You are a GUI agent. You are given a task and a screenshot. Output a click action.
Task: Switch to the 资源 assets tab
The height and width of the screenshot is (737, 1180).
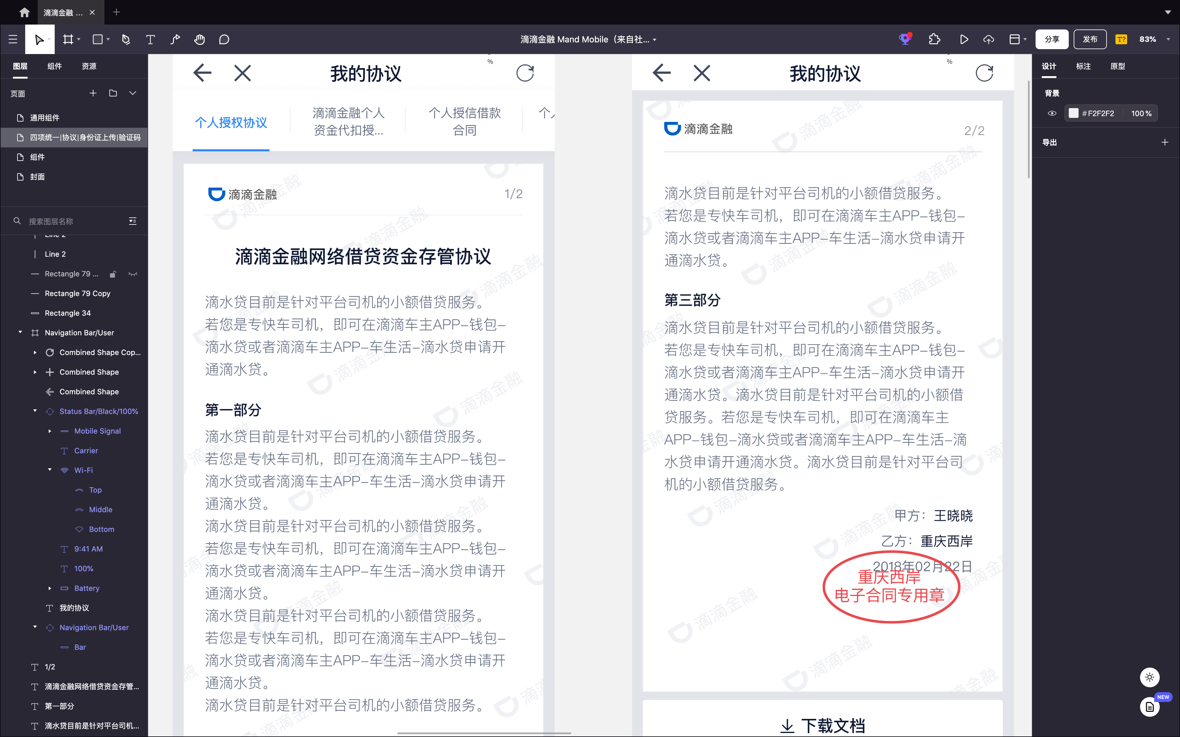89,66
